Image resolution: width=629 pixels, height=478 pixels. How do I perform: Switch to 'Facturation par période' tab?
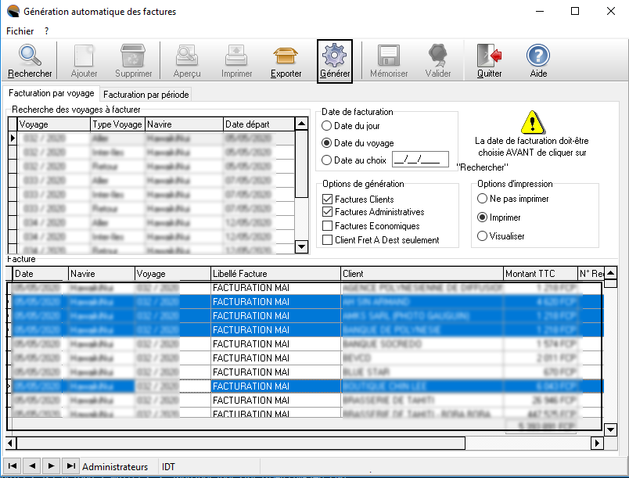pos(146,94)
